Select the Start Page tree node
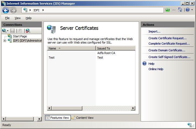 pyautogui.click(x=20, y=36)
